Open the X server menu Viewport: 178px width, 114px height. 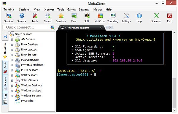[49, 9]
